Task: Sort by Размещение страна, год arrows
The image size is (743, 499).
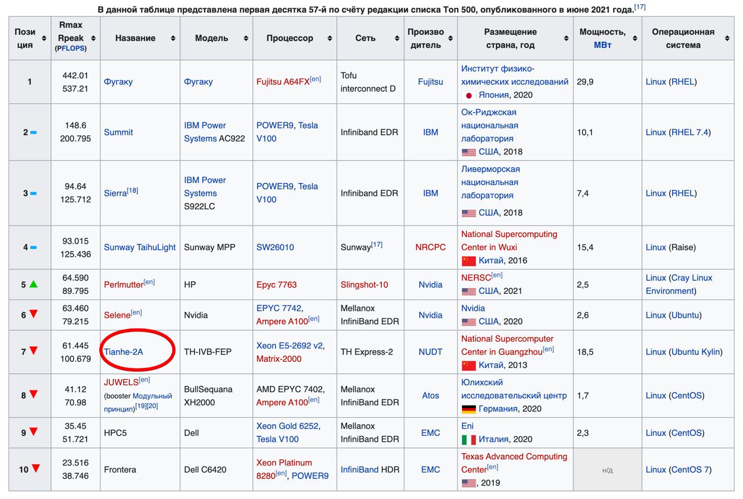Action: 567,38
